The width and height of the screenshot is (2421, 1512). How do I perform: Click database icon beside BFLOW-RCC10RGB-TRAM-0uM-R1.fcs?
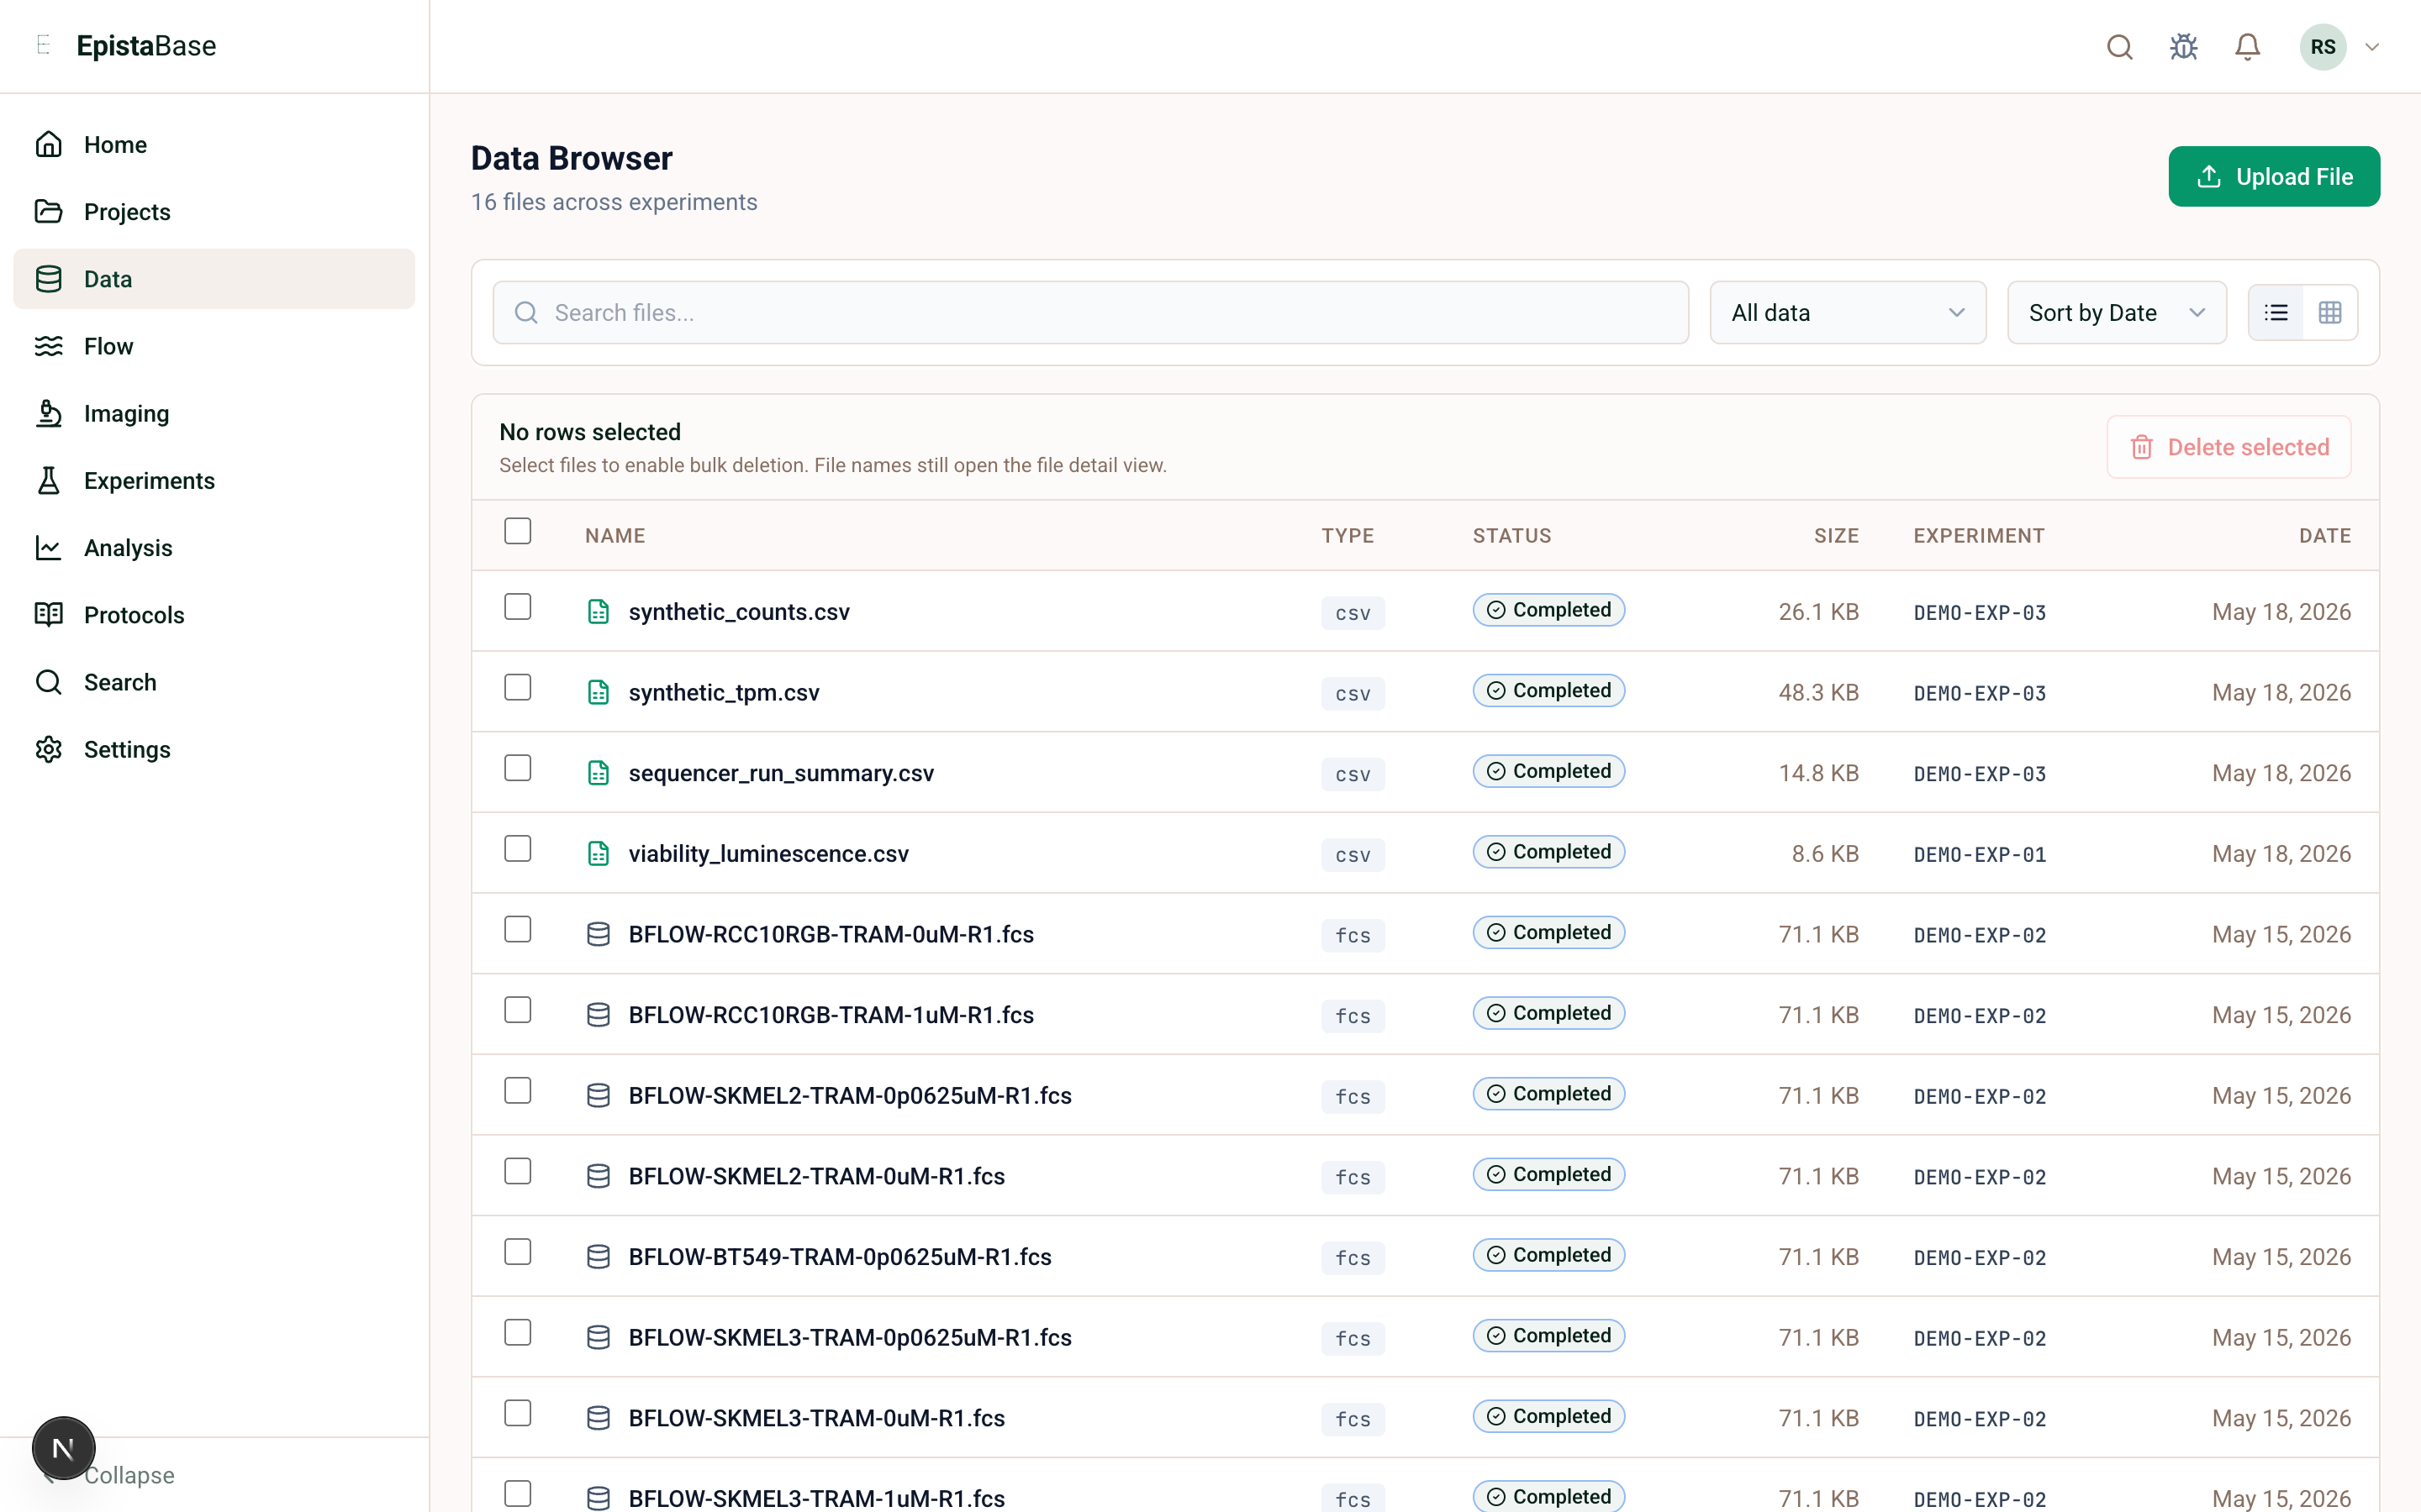599,934
